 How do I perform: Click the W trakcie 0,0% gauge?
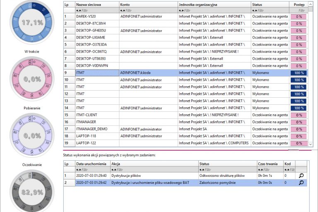32,78
